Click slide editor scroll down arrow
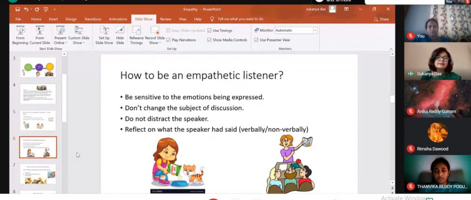Screen dimensions: 471x200 pos(392,182)
